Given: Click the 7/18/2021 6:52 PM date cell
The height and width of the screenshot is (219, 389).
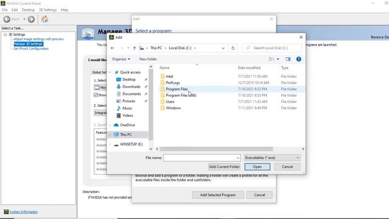Looking at the screenshot, I should pyautogui.click(x=252, y=89).
